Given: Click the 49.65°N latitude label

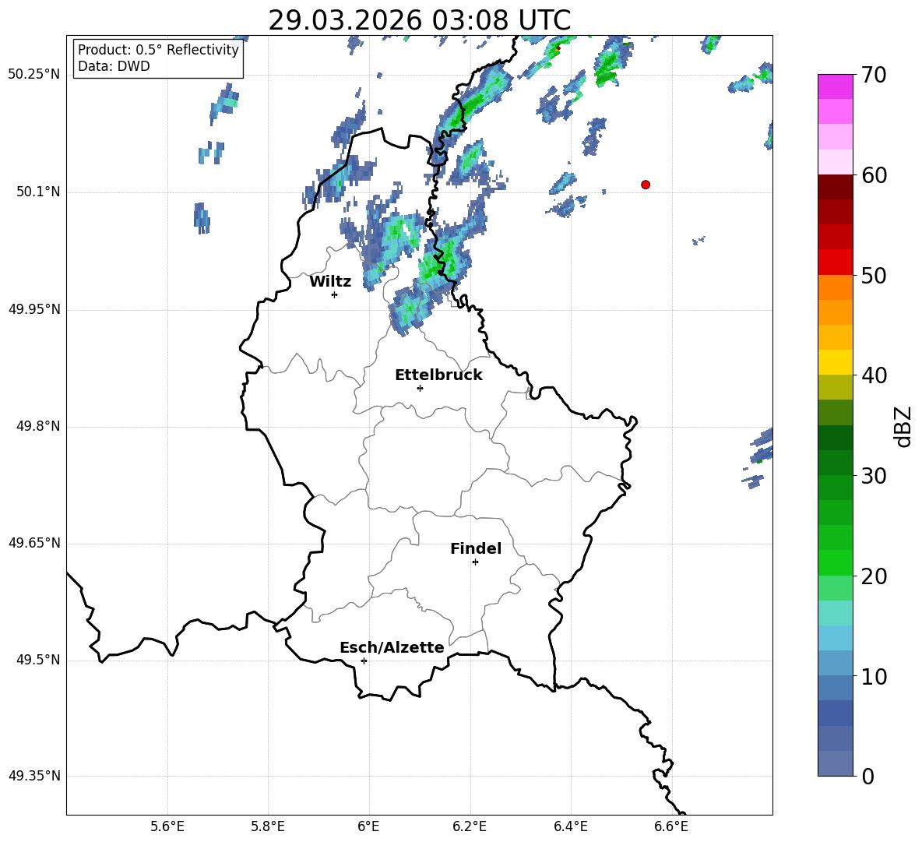Looking at the screenshot, I should (x=34, y=543).
